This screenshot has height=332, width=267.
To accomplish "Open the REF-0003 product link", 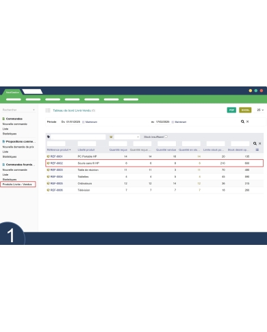I will point(57,170).
